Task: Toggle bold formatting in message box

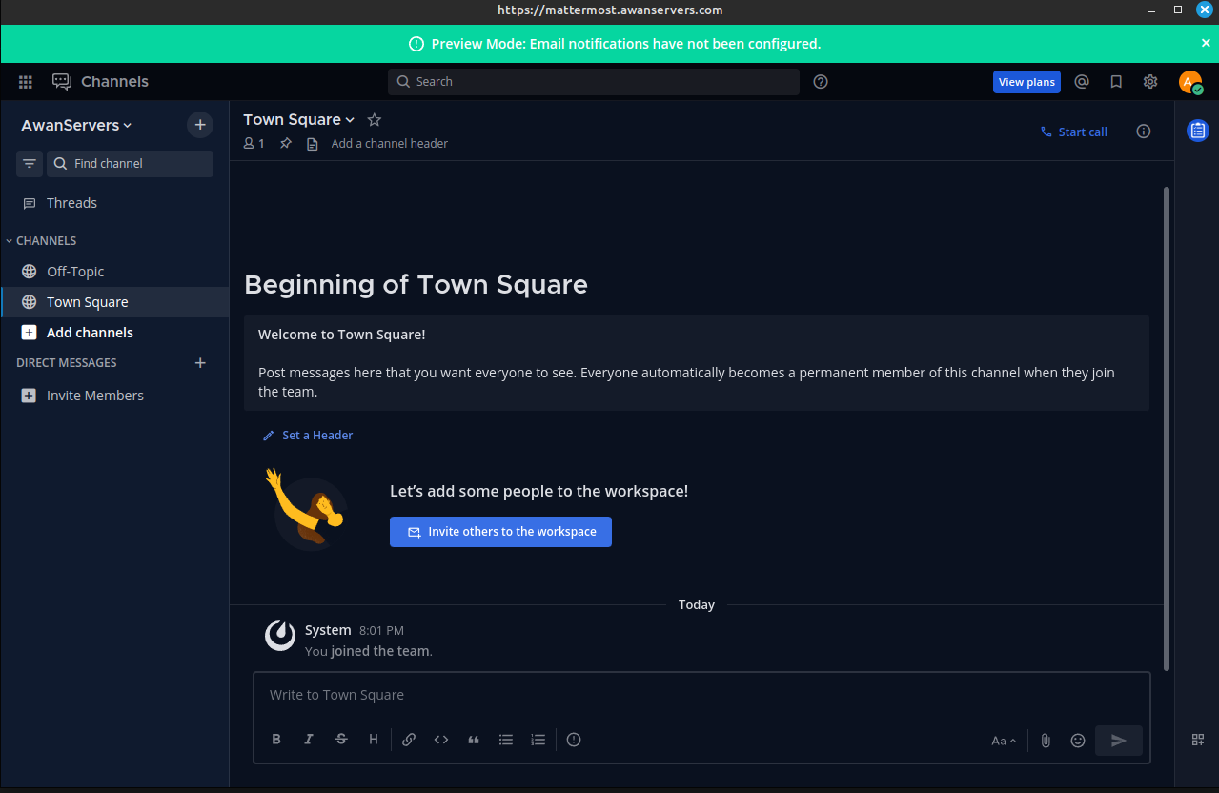Action: tap(276, 740)
